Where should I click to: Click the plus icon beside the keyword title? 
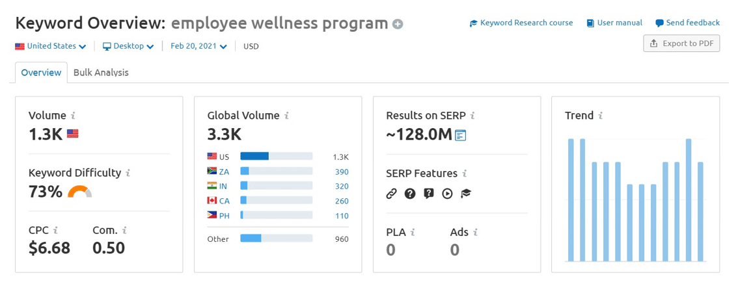click(x=398, y=25)
